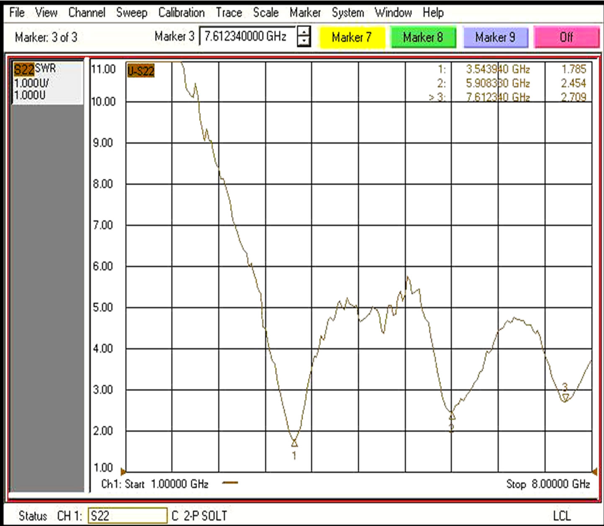Image resolution: width=604 pixels, height=526 pixels.
Task: Open the File menu
Action: [17, 13]
